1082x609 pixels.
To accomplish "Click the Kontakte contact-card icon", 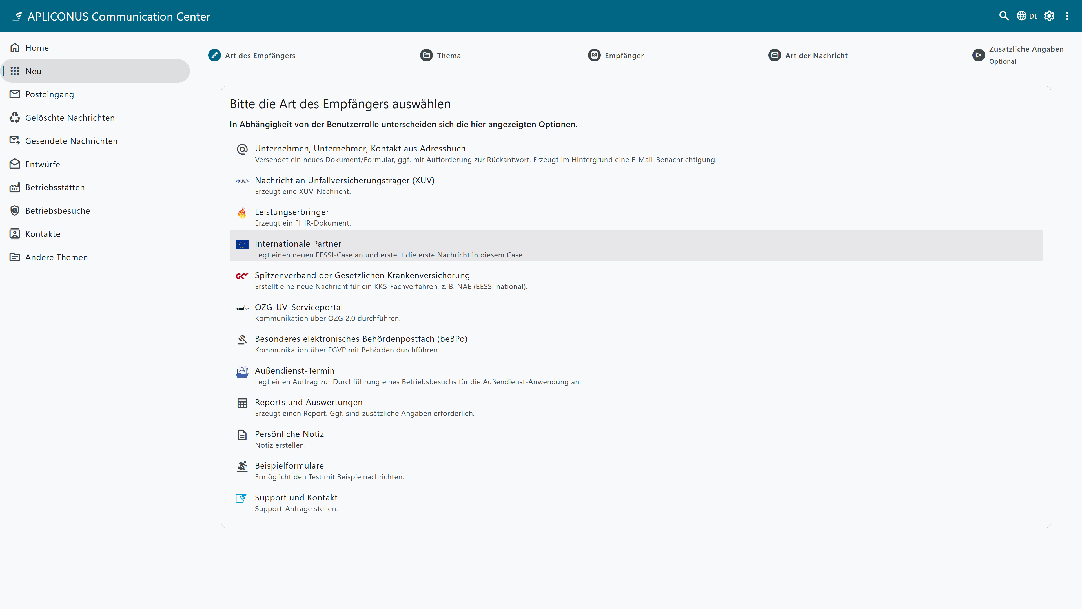I will point(15,234).
